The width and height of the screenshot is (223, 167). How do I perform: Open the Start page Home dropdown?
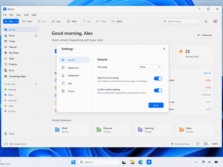tap(150, 67)
